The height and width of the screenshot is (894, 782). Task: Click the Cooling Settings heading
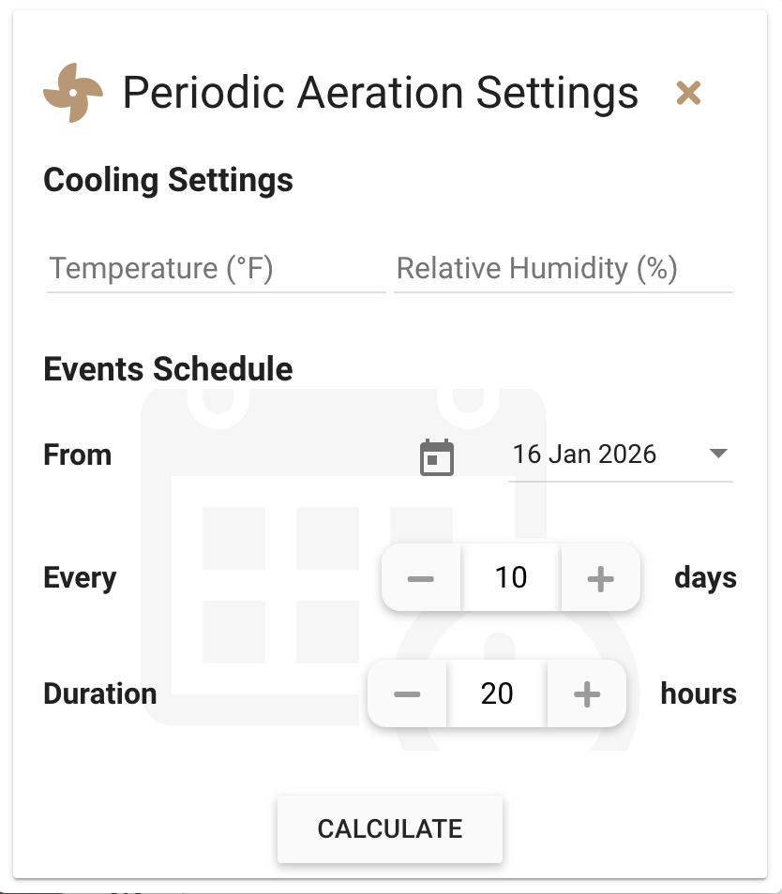pos(169,179)
